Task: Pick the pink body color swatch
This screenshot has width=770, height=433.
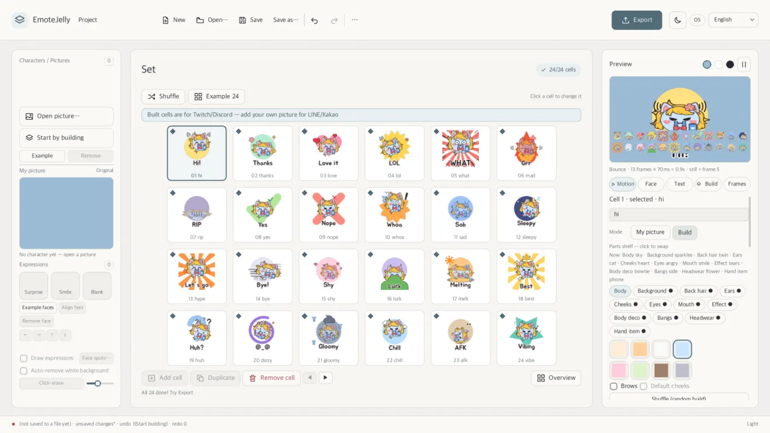Action: (619, 370)
